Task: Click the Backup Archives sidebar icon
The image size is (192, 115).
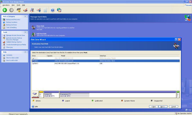Action: pyautogui.click(x=4, y=25)
